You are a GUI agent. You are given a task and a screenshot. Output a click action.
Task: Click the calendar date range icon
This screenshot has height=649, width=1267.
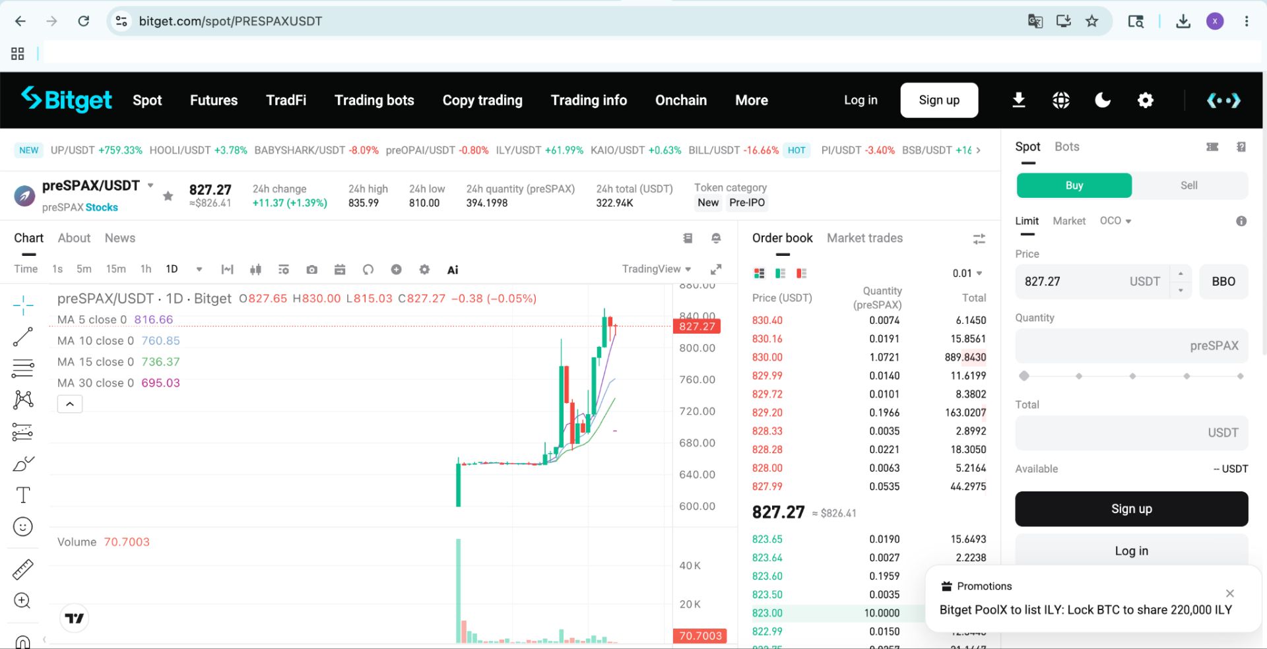pyautogui.click(x=340, y=269)
